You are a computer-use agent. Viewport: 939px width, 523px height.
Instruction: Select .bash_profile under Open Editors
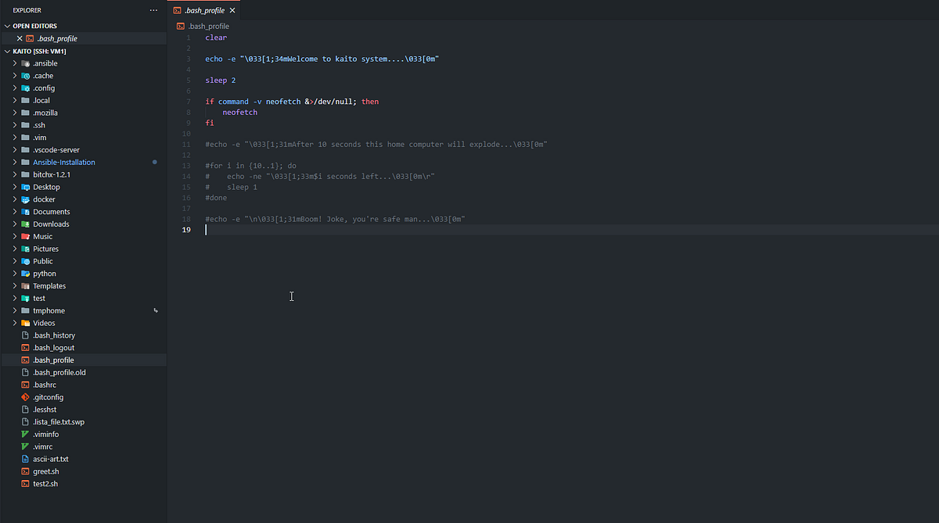point(55,38)
